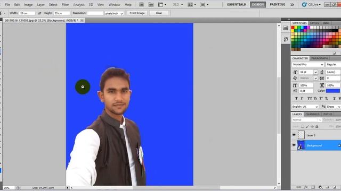Open the English: UK language dropdown
The height and width of the screenshot is (191, 341).
(x=305, y=107)
